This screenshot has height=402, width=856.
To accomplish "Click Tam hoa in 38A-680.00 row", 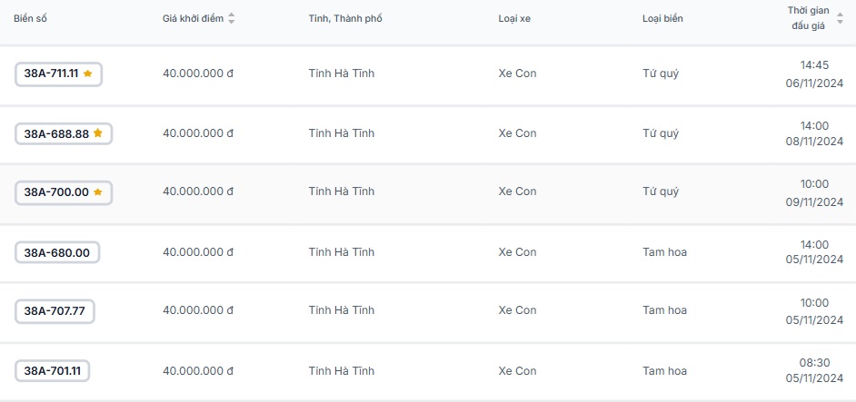I will (664, 252).
